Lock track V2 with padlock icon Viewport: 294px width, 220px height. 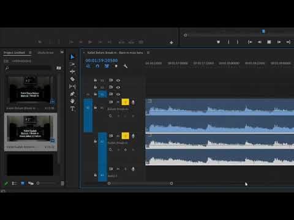pyautogui.click(x=96, y=87)
